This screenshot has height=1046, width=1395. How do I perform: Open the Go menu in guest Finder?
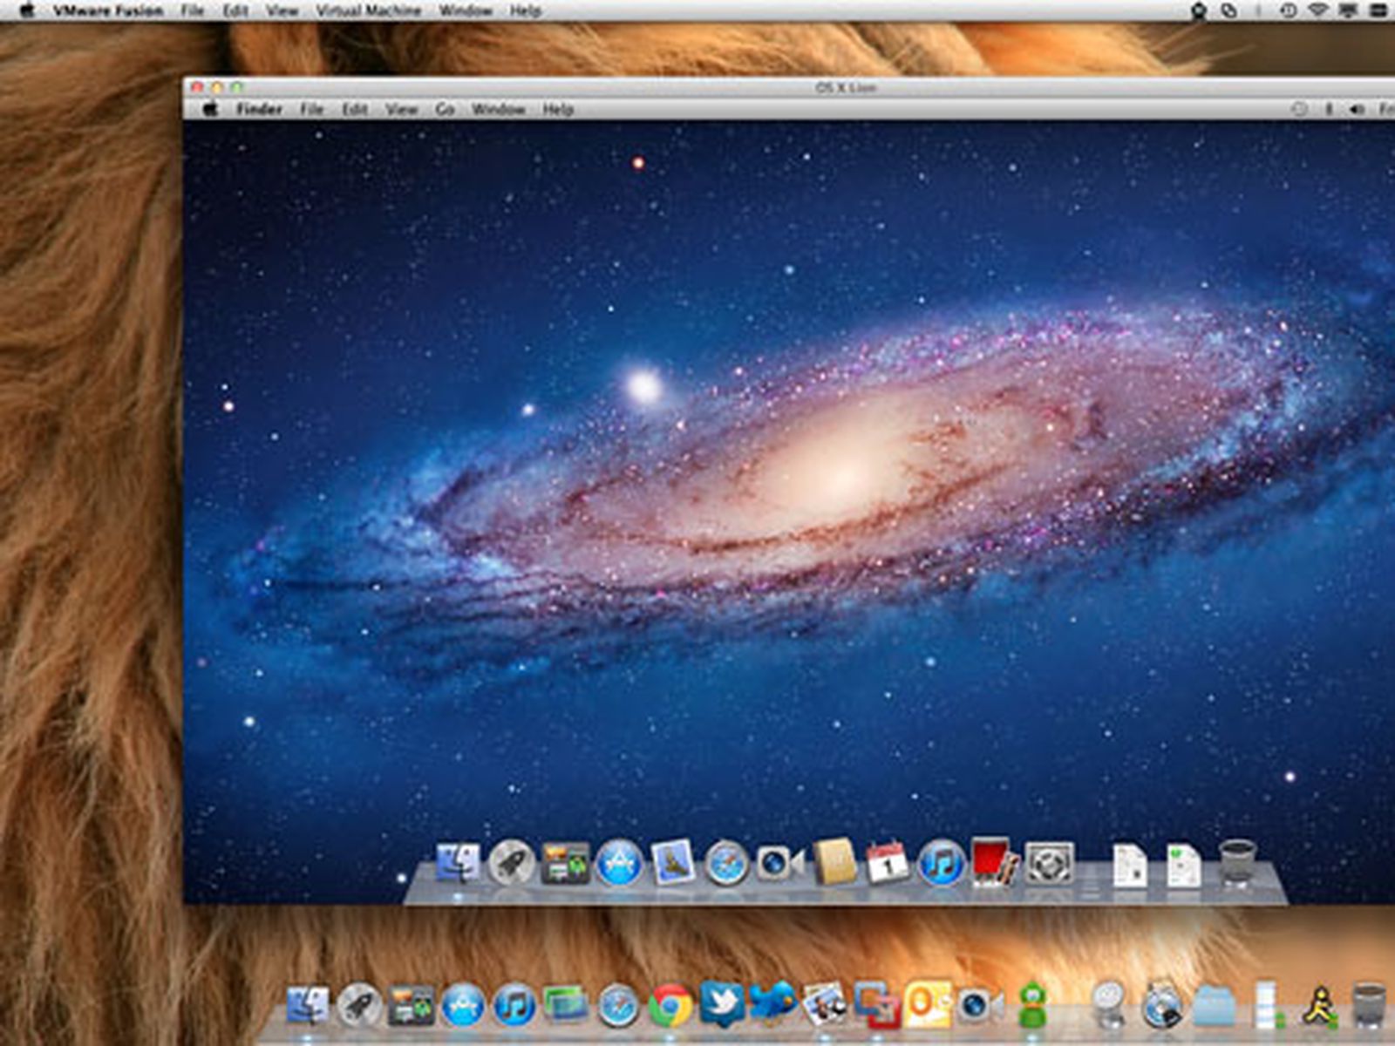point(445,109)
